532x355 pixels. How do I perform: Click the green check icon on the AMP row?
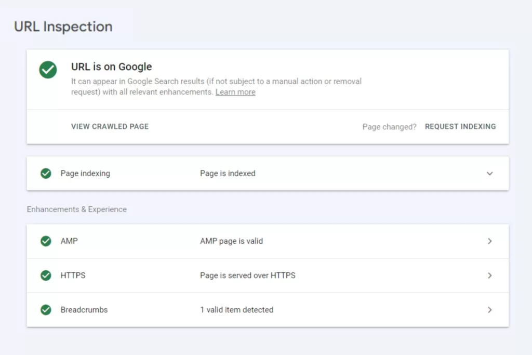pyautogui.click(x=46, y=241)
